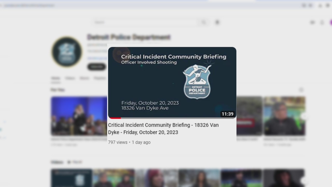Play the Critical Incident Briefing thumbnail
Screen dimensions: 332x187
(172, 82)
